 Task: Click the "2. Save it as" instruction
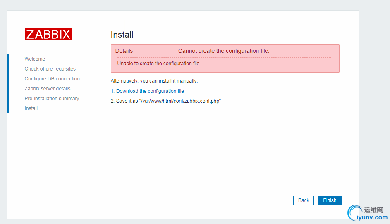[124, 101]
